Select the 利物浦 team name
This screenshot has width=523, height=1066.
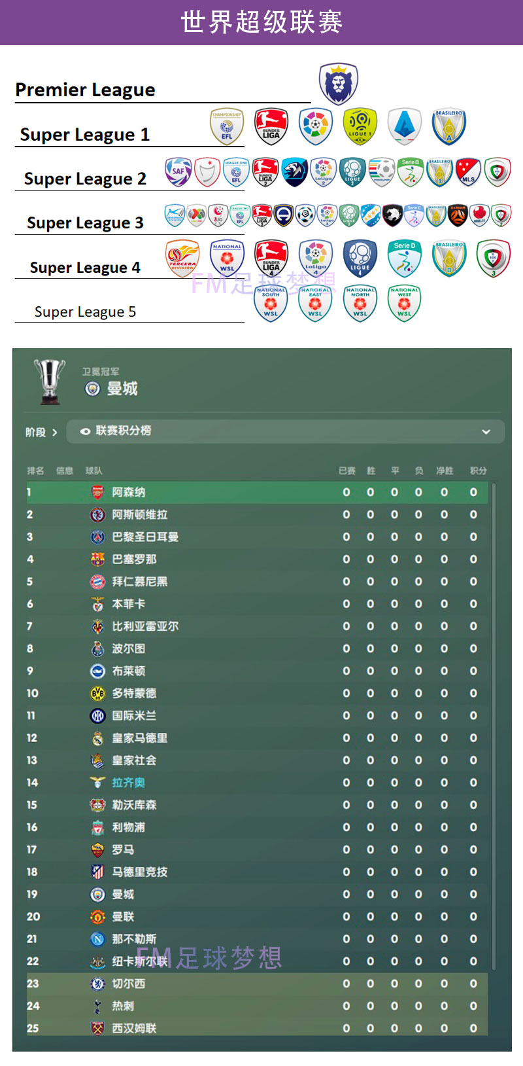(x=128, y=827)
